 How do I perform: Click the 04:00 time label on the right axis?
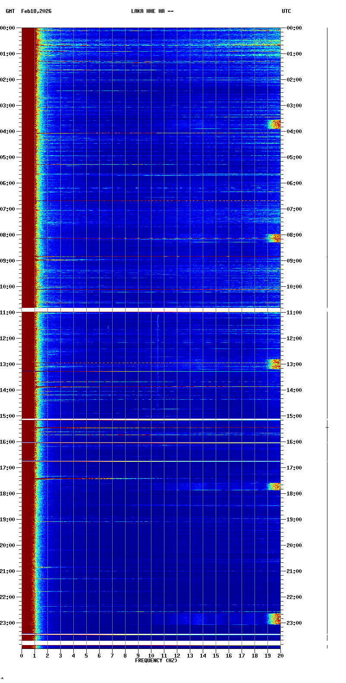pos(294,132)
